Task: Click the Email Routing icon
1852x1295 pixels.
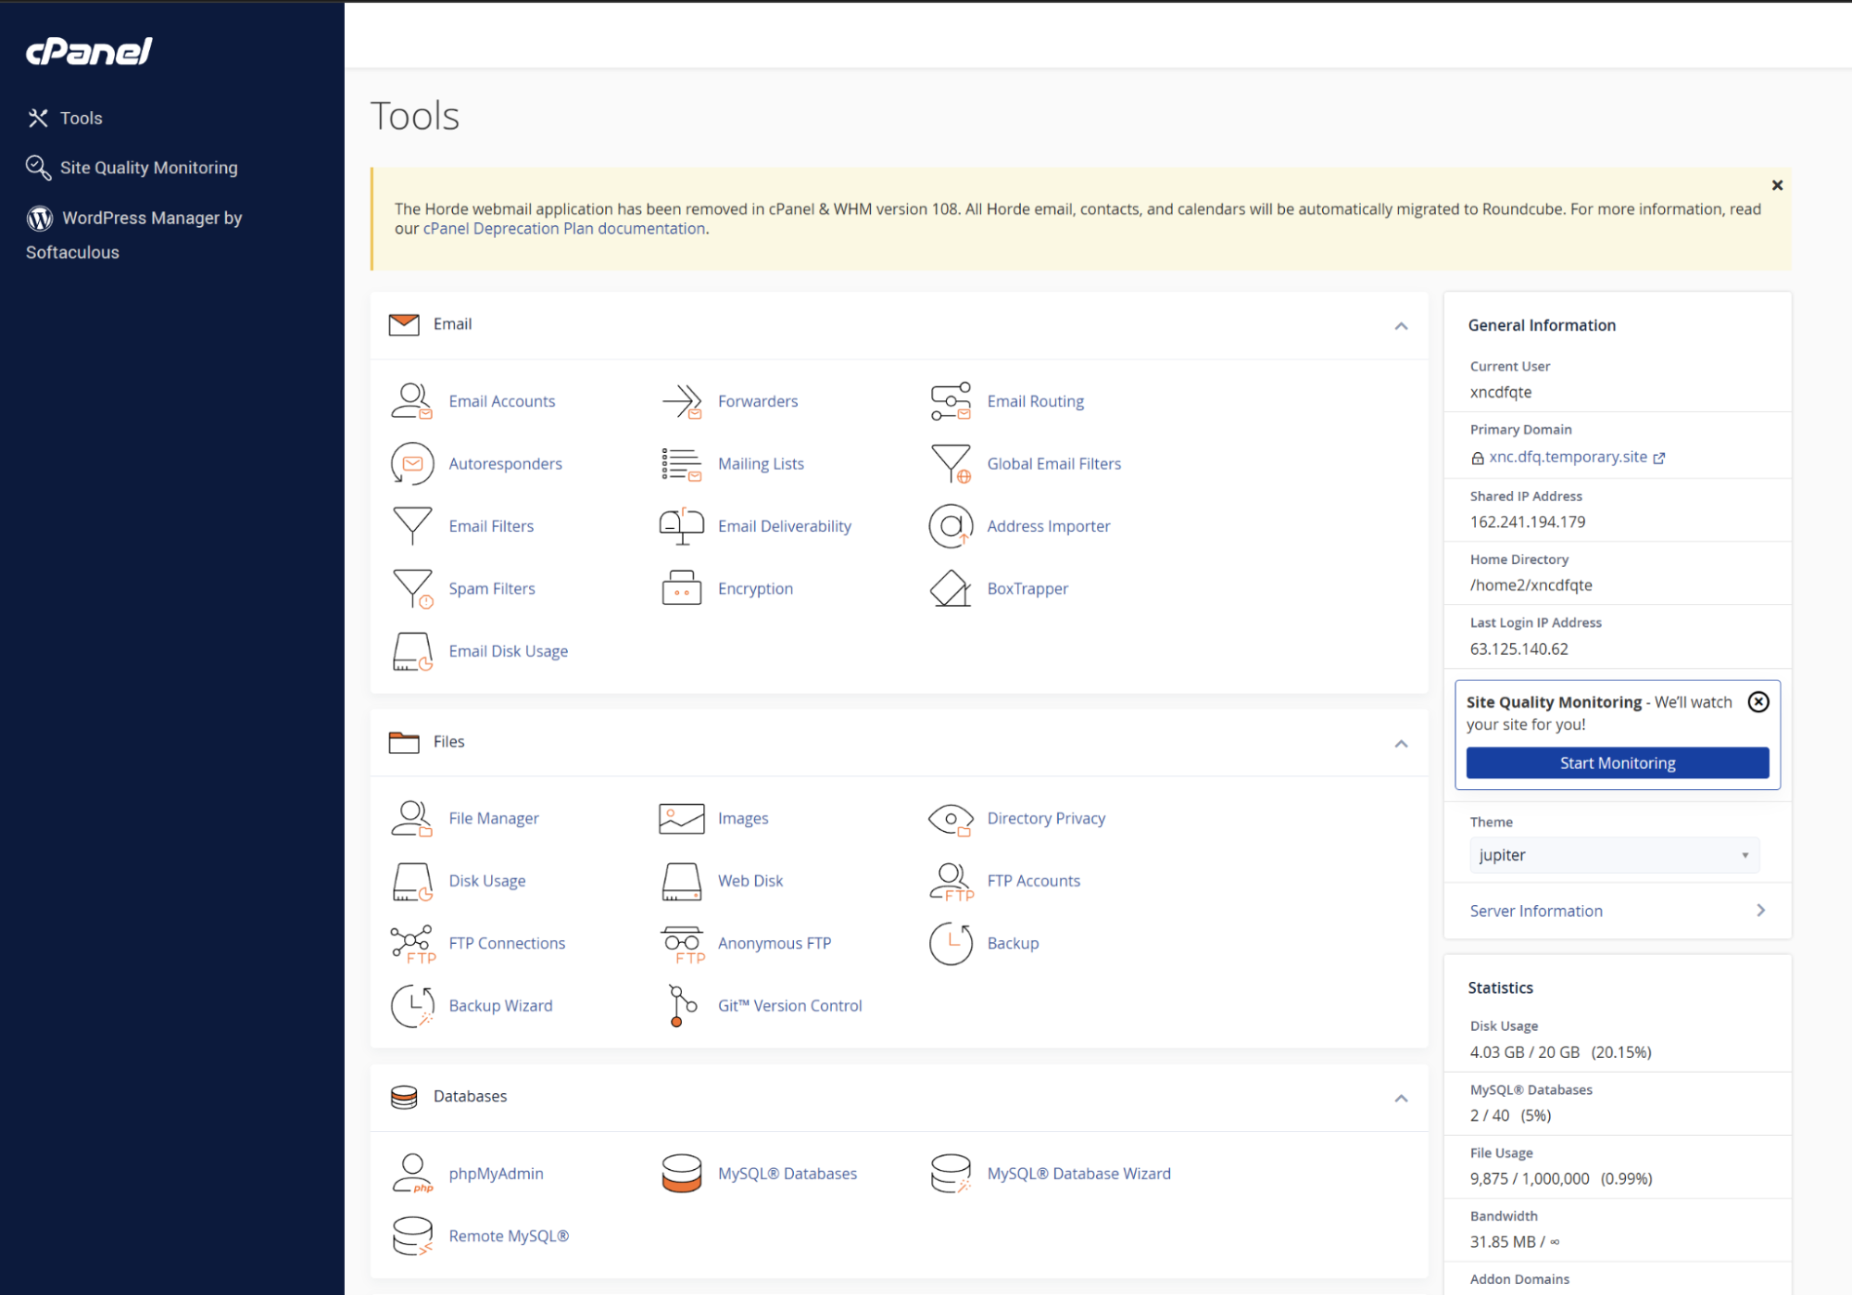Action: coord(951,401)
